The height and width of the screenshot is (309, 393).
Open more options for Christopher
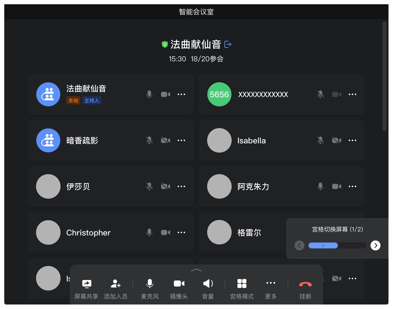[181, 232]
